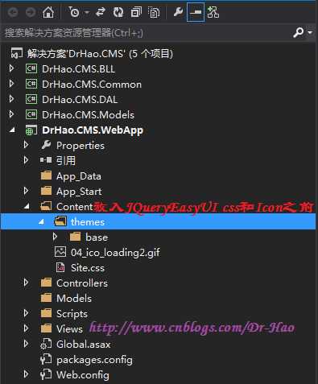Click C# icon of DrHao.CMS.BLL

pos(31,68)
